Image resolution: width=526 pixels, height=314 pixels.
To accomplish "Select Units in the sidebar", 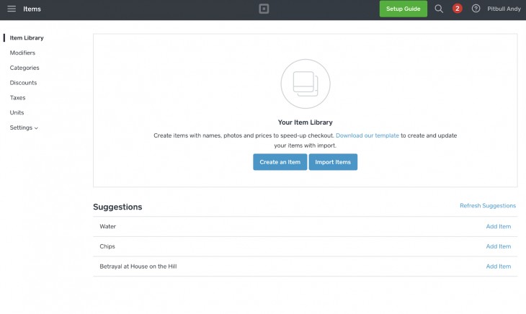I will click(x=17, y=112).
